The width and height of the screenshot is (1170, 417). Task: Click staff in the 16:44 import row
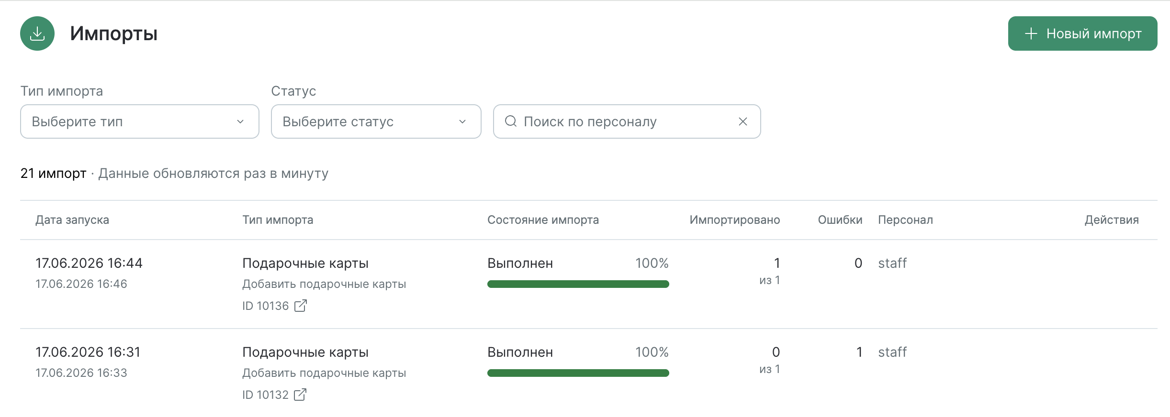point(892,263)
